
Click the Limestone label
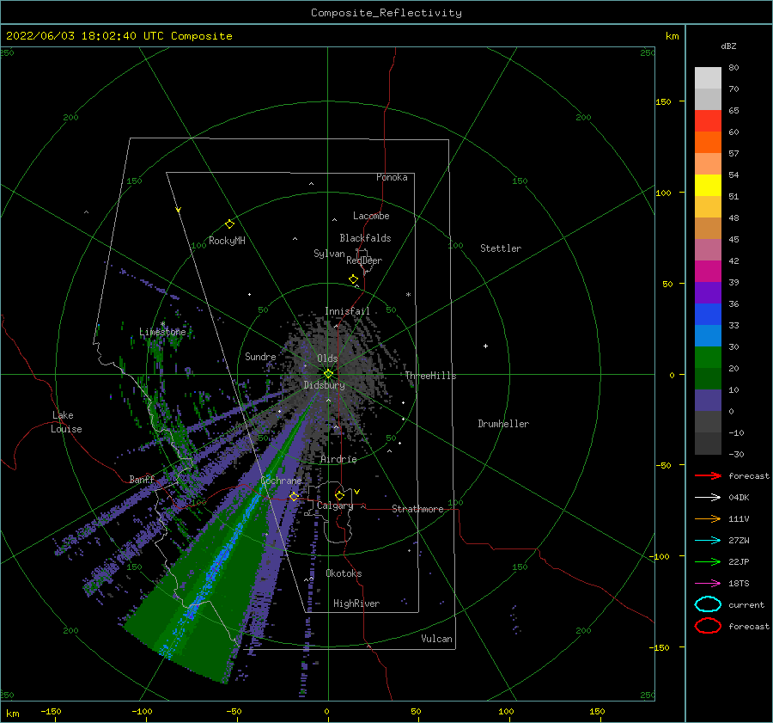coord(162,332)
